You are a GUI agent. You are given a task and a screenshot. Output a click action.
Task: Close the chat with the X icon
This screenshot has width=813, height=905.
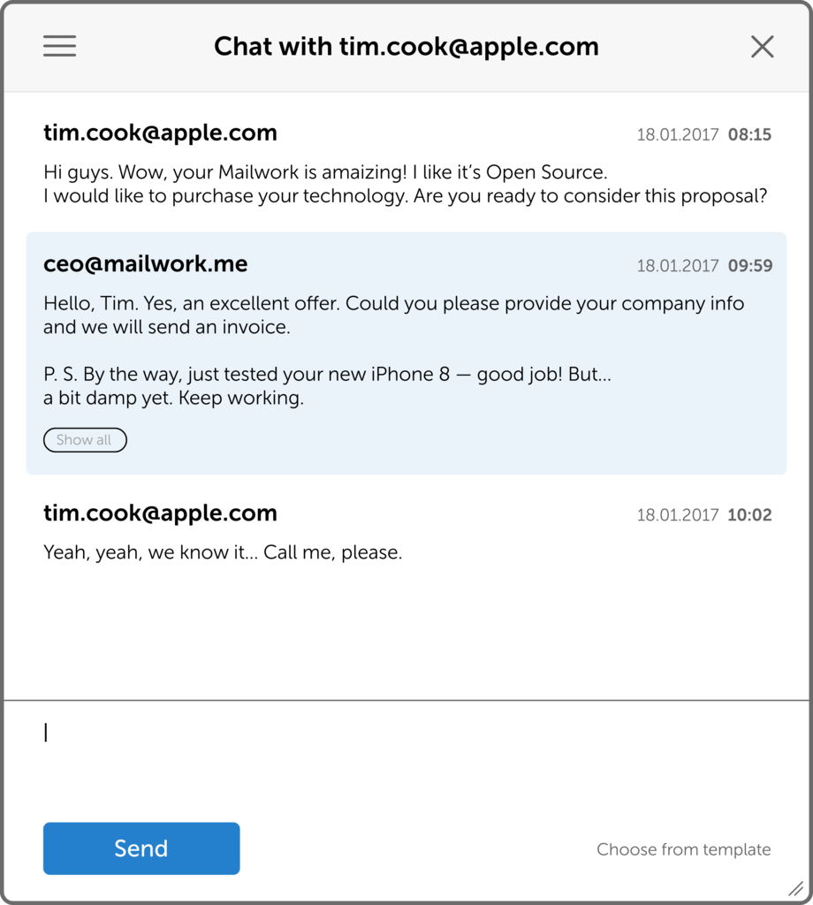763,47
